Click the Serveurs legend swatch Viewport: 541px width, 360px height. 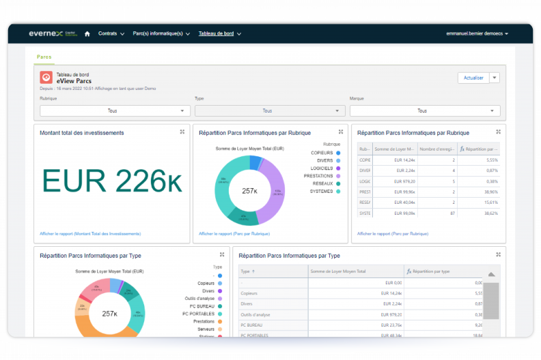coord(220,329)
